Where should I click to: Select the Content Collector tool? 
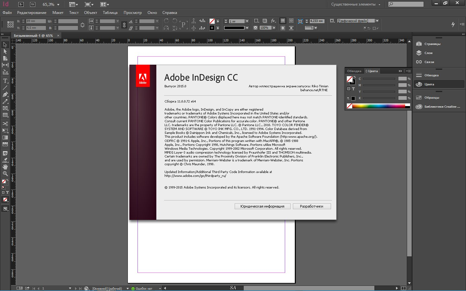tap(5, 72)
